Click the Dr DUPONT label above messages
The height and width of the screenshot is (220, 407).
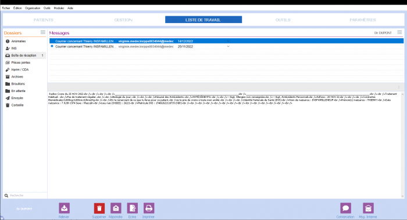click(383, 33)
